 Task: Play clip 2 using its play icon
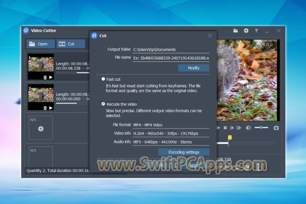(51, 108)
